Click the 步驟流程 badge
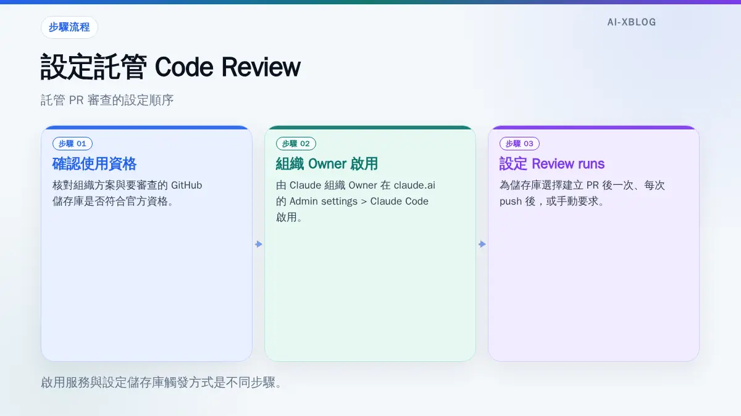 point(69,27)
